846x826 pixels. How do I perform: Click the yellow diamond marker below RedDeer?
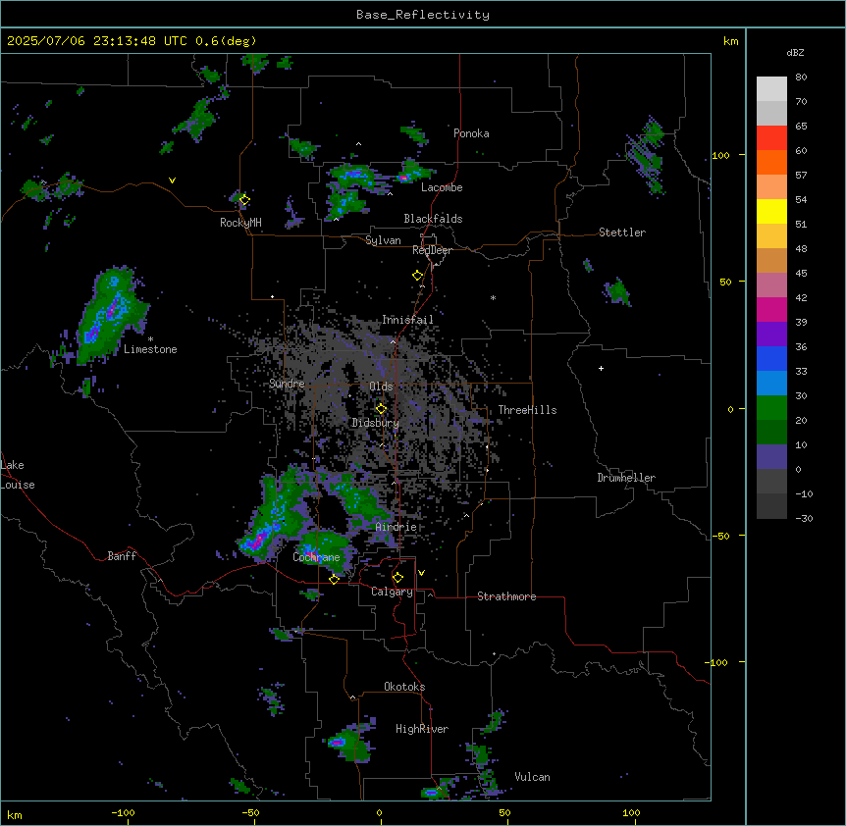417,276
